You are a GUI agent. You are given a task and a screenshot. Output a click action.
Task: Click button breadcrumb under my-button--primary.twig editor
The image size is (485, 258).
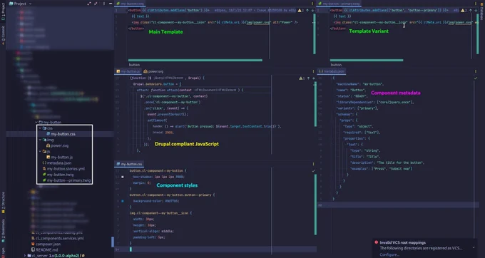coord(336,65)
